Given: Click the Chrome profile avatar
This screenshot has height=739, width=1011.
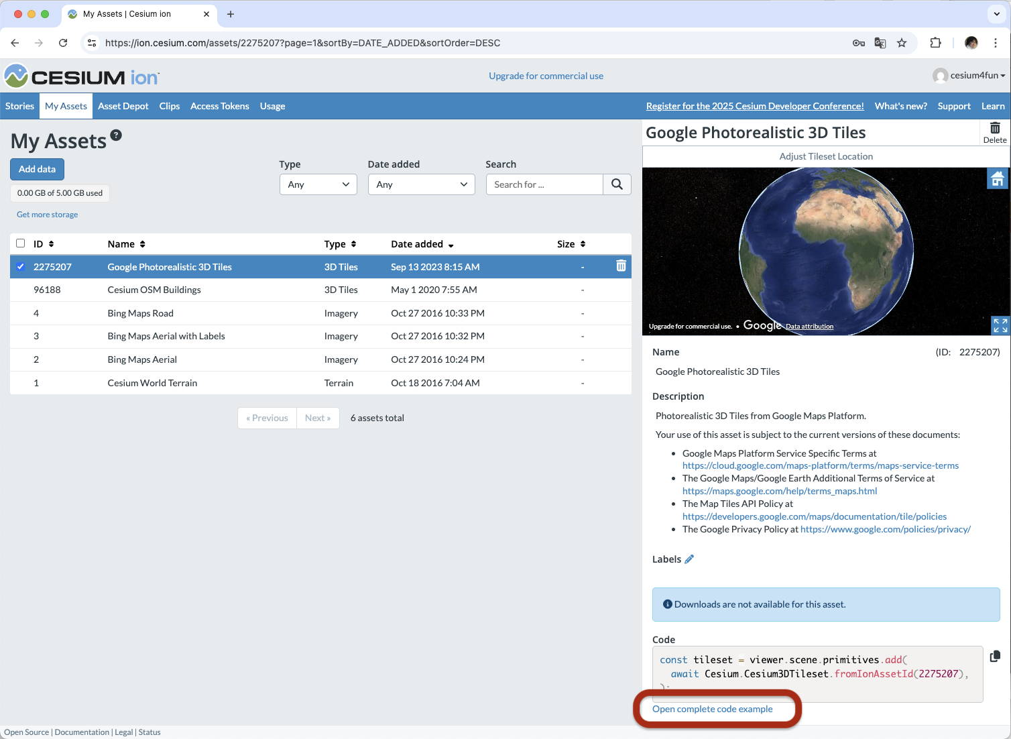Looking at the screenshot, I should [971, 43].
